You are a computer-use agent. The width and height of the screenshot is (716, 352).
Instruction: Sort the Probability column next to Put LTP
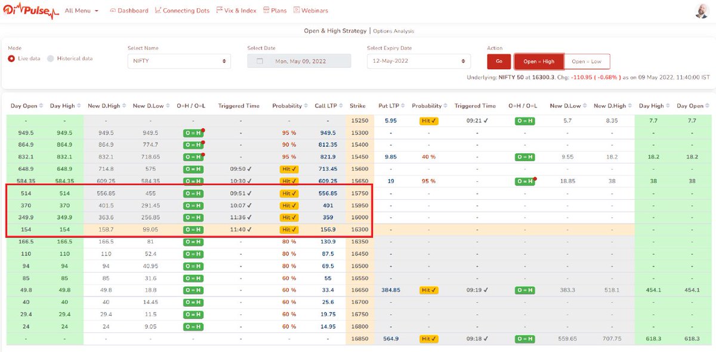pos(446,106)
